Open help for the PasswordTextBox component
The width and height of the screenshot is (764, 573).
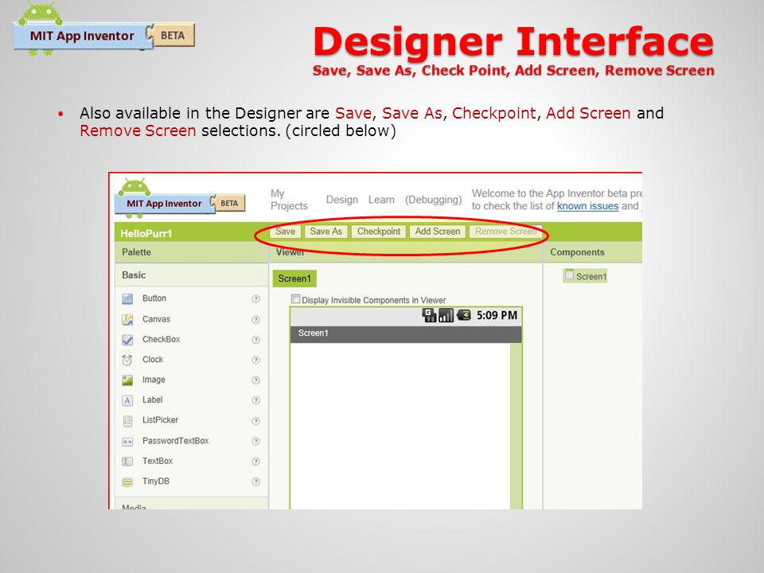coord(255,442)
